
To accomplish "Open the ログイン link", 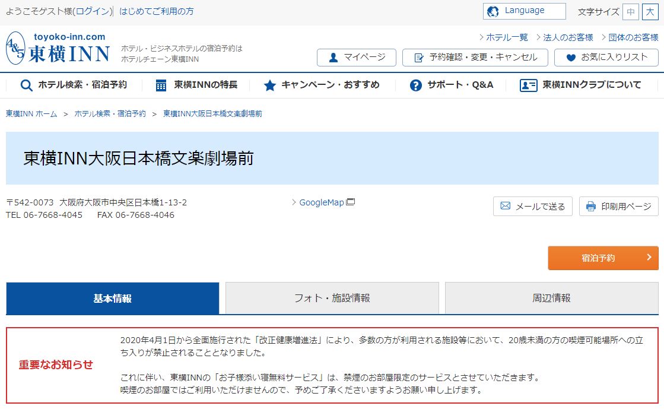I will tap(93, 11).
